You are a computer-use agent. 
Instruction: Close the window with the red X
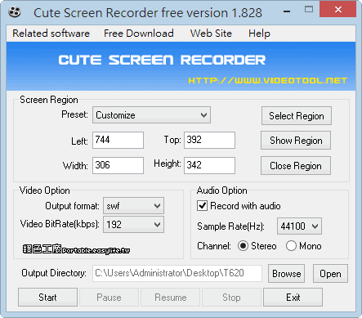click(338, 10)
